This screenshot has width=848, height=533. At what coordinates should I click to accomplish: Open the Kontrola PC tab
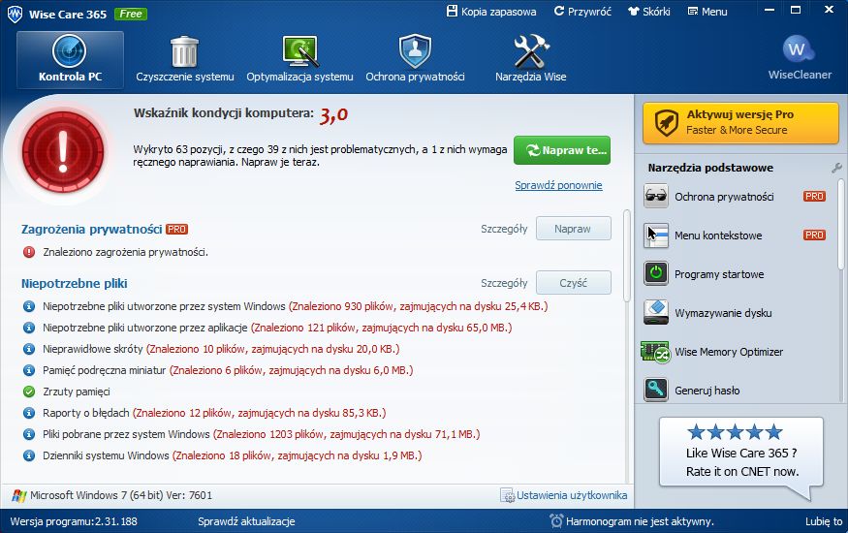[x=70, y=59]
